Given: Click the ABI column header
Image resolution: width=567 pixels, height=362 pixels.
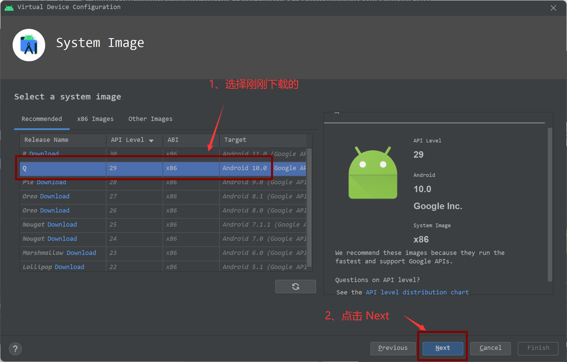Looking at the screenshot, I should pos(191,140).
